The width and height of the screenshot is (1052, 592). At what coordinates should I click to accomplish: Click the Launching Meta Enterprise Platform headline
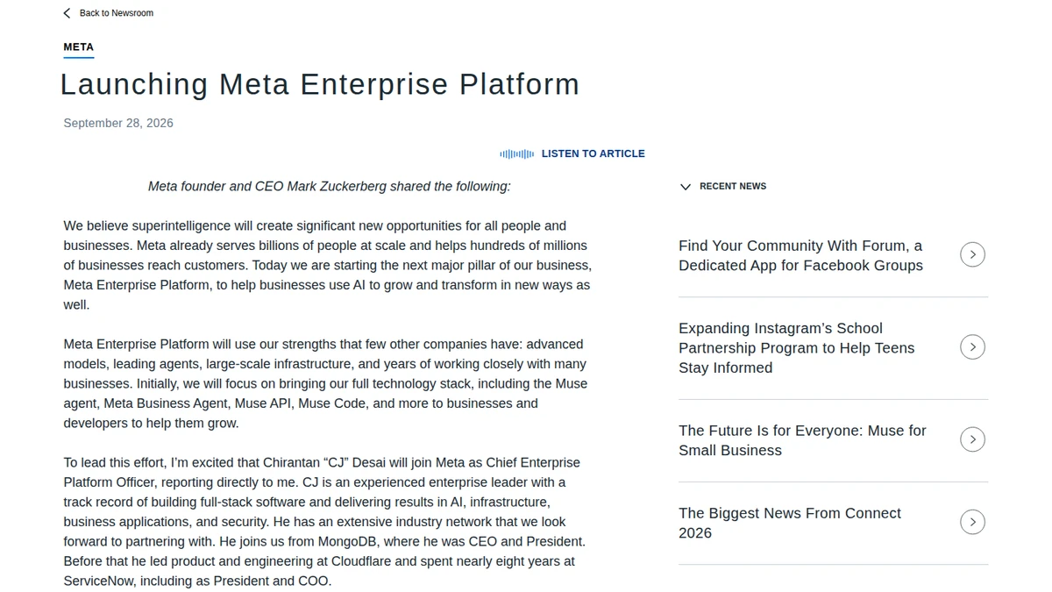(320, 84)
